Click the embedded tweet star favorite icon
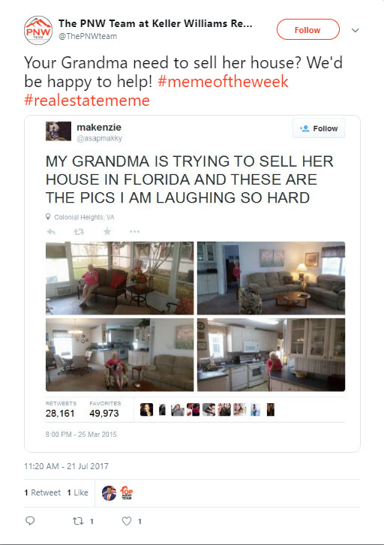The image size is (384, 545). tap(107, 231)
